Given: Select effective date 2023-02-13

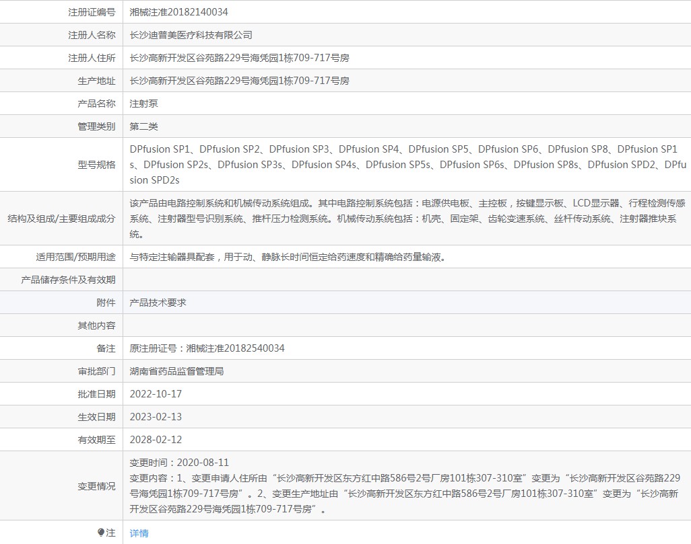Looking at the screenshot, I should point(156,417).
